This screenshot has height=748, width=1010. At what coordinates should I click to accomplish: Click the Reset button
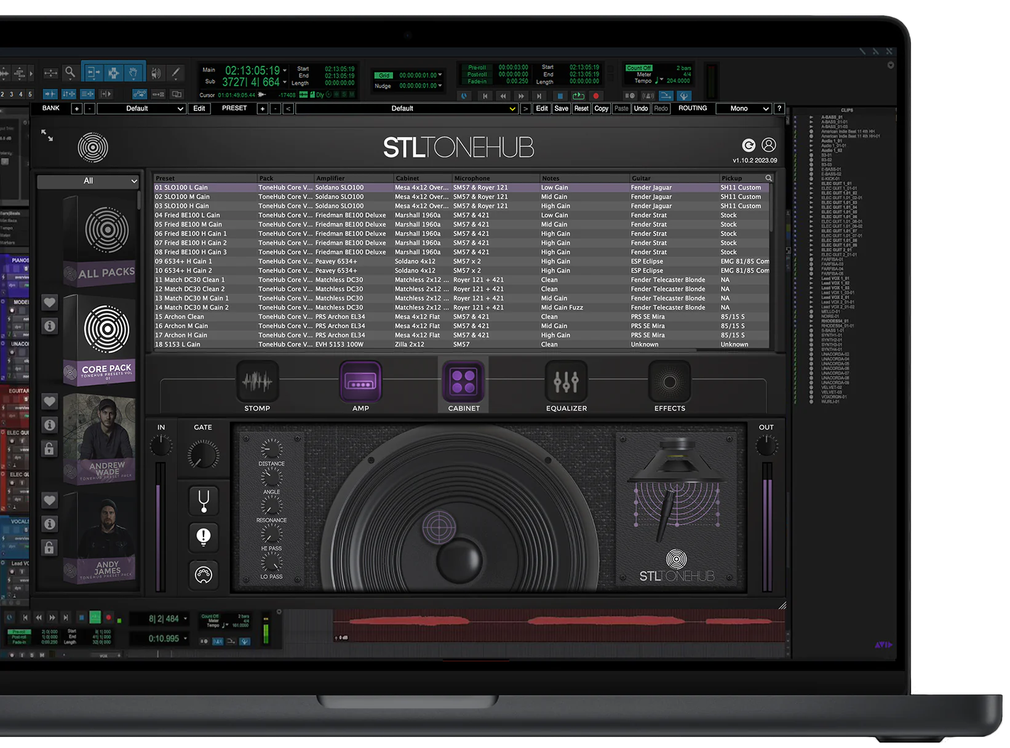click(581, 108)
